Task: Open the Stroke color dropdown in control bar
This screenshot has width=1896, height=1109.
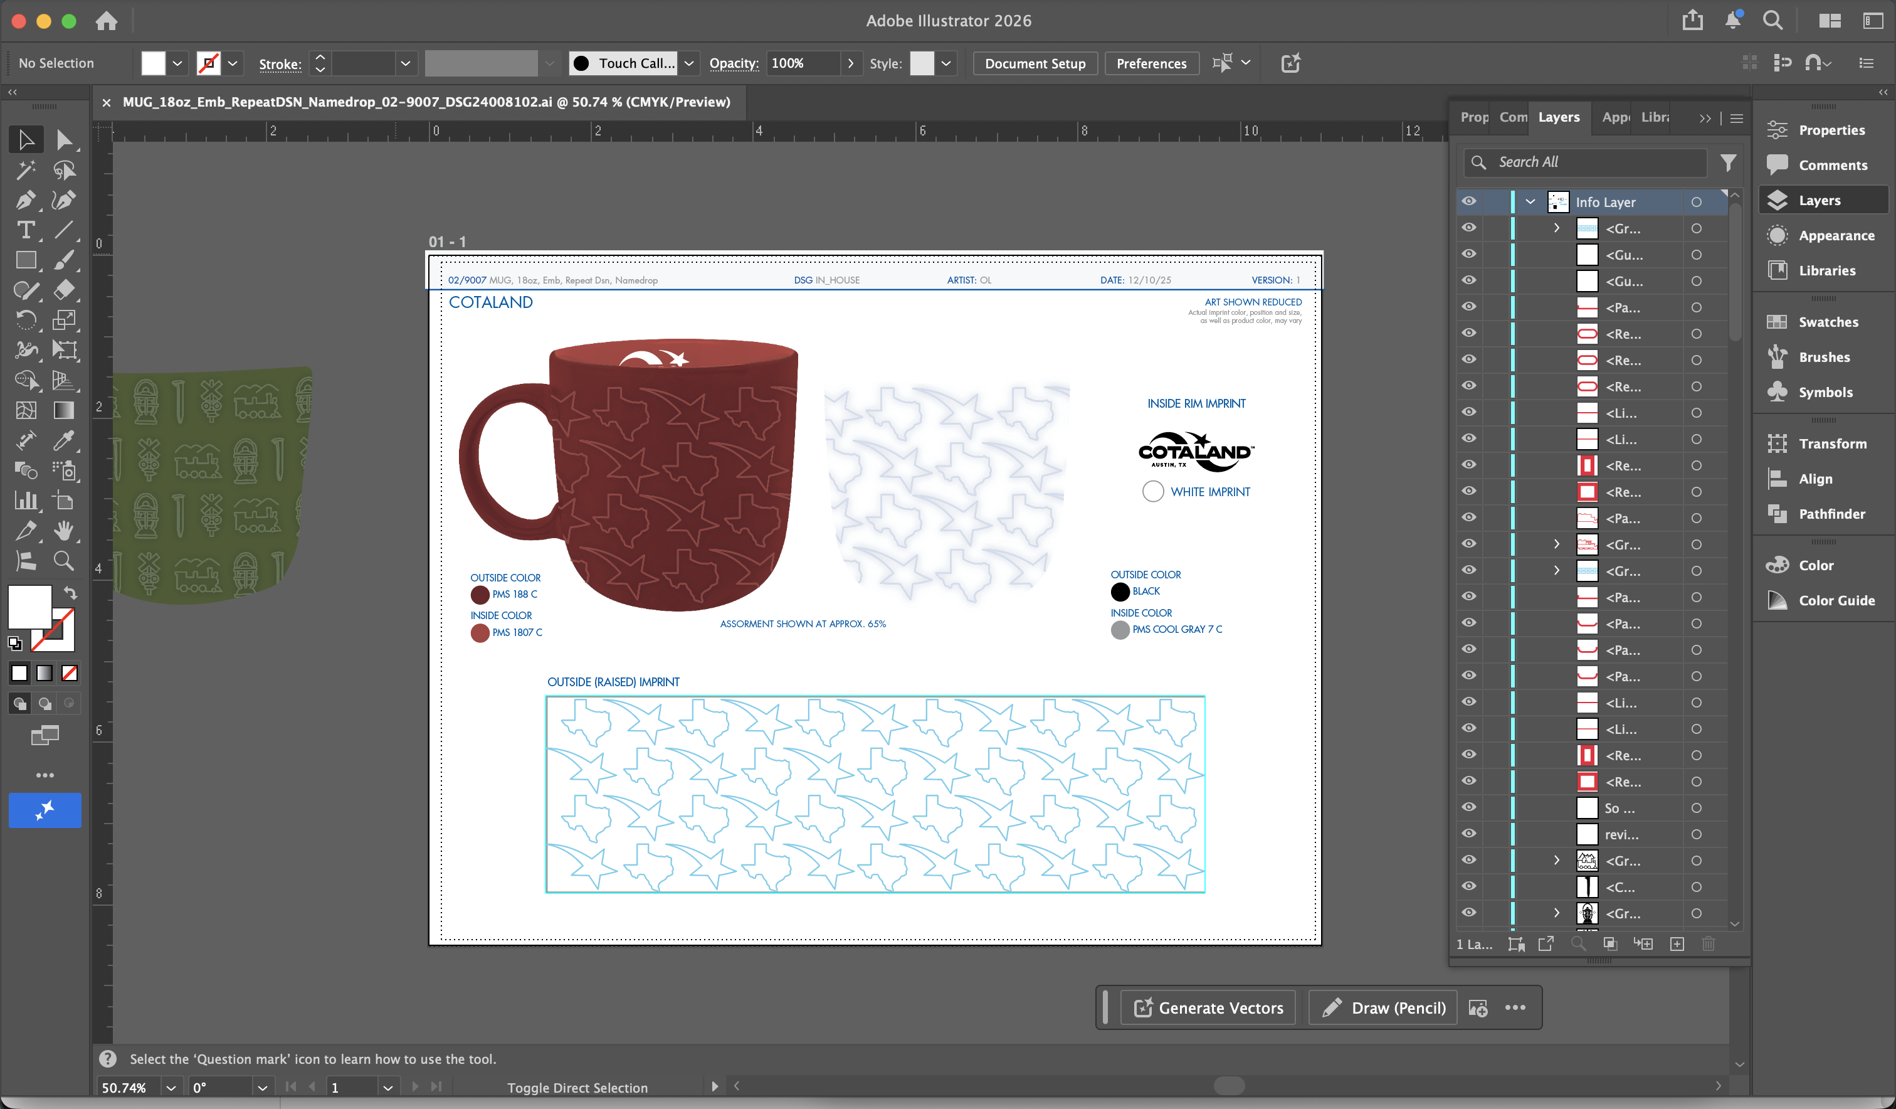Action: click(x=233, y=63)
